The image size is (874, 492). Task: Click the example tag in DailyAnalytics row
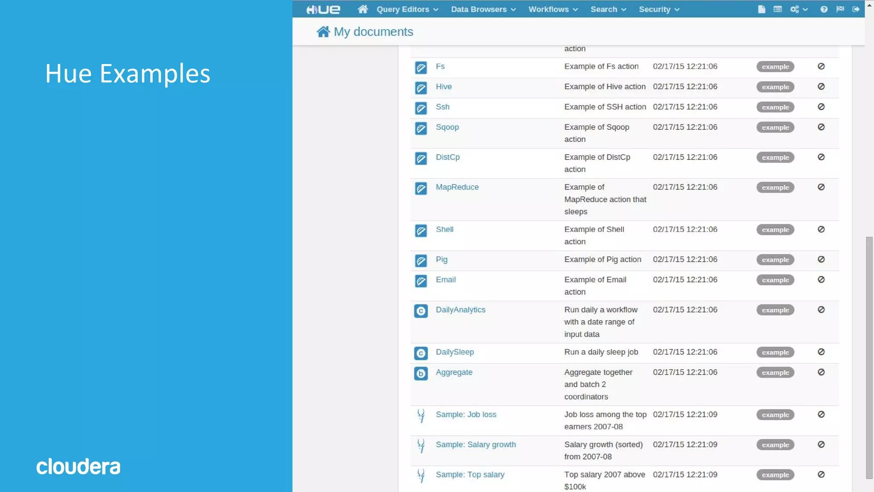click(x=775, y=310)
